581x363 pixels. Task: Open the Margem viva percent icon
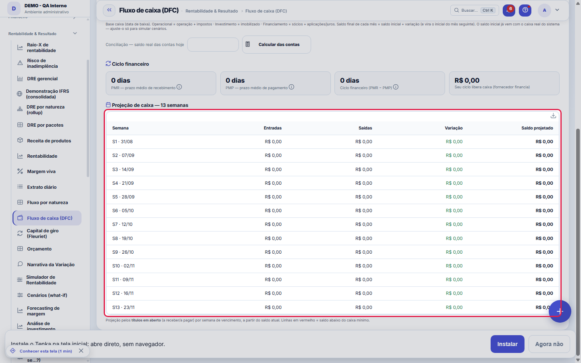pos(20,171)
